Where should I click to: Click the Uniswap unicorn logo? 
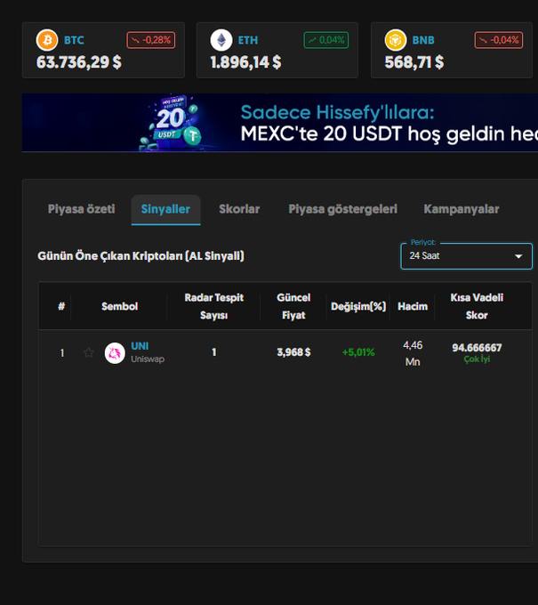coord(115,352)
